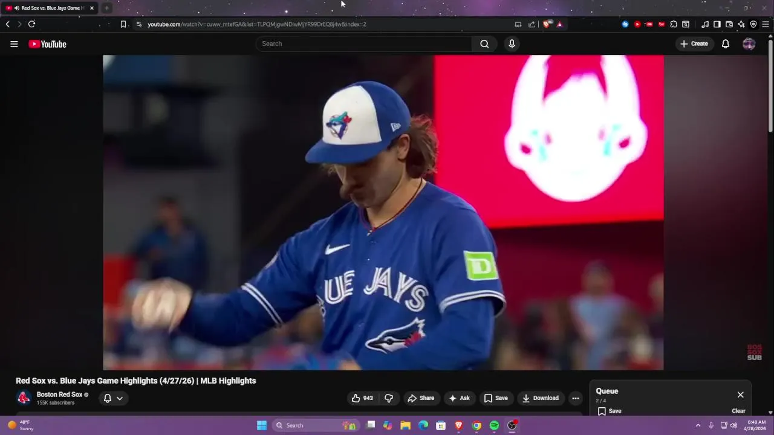This screenshot has width=774, height=435.
Task: Bookmark this page in address bar
Action: tap(123, 24)
